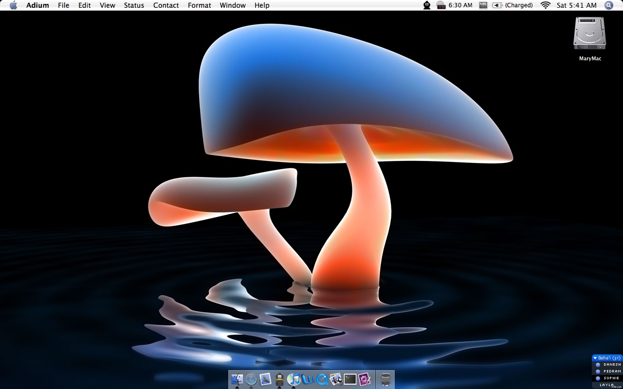Open the Contact menu
The image size is (623, 389).
166,5
